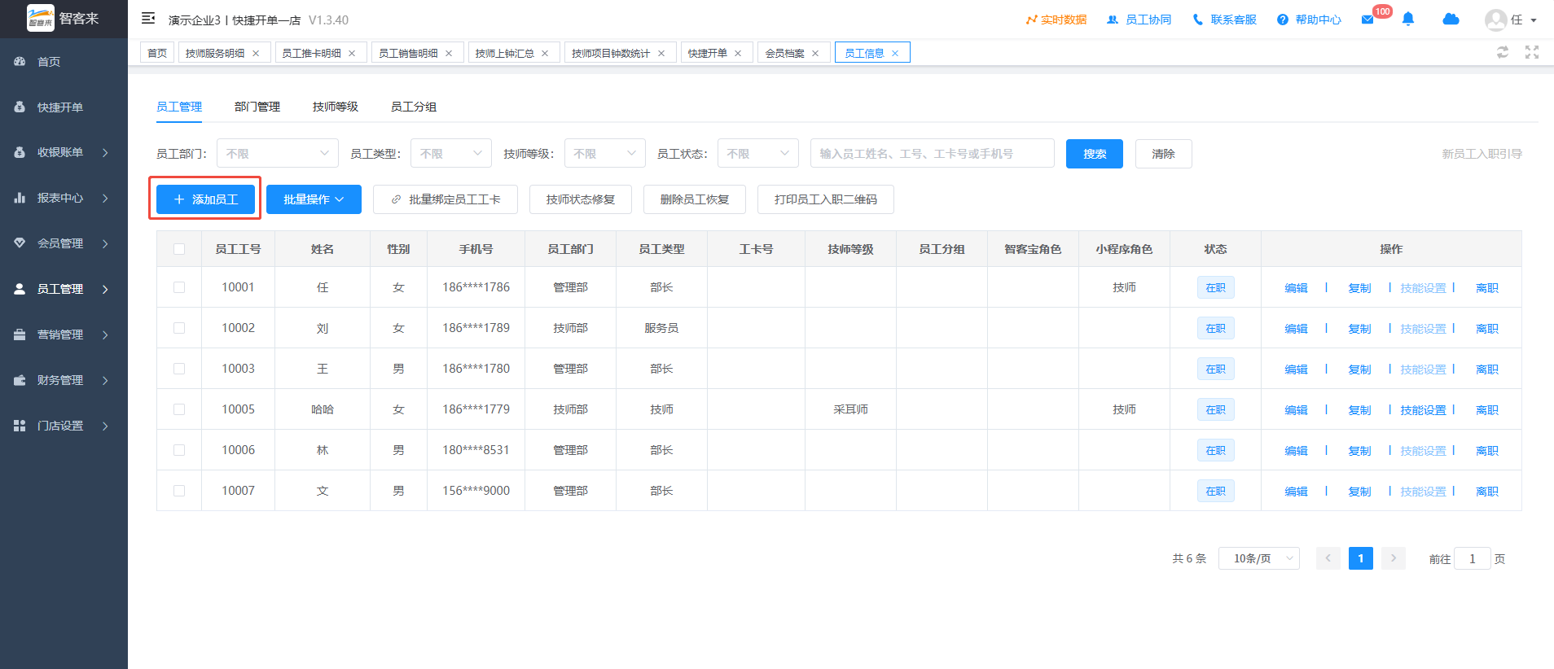1554x669 pixels.
Task: Open user avatar menu 任
Action: [1510, 20]
